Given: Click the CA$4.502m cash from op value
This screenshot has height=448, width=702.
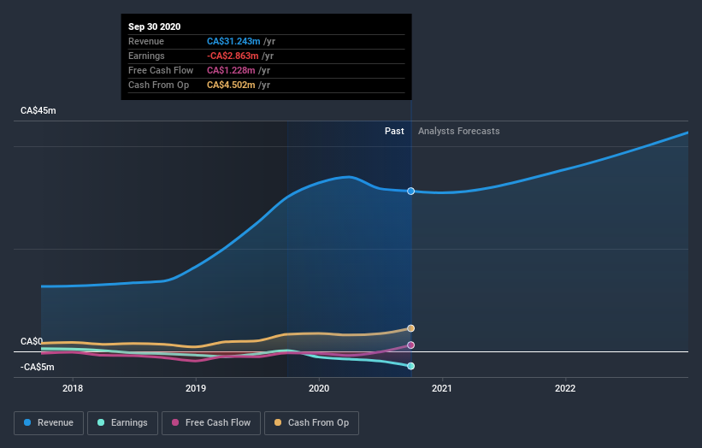Looking at the screenshot, I should point(231,85).
